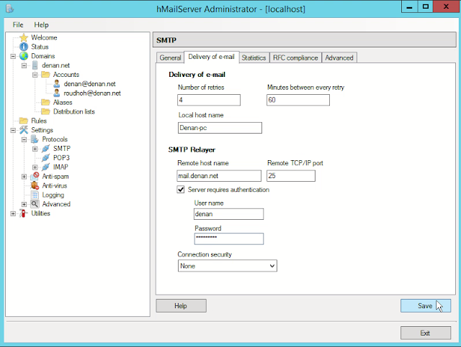The image size is (461, 347).
Task: Click the Help button below settings
Action: click(x=181, y=305)
